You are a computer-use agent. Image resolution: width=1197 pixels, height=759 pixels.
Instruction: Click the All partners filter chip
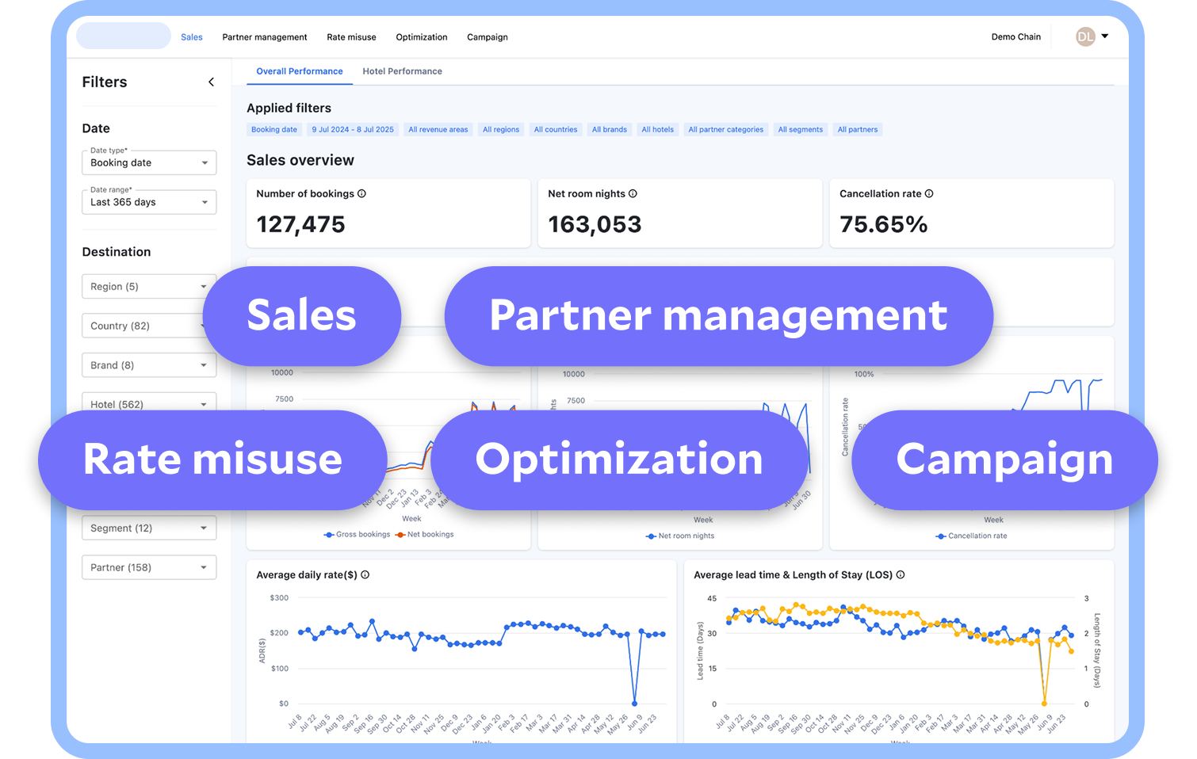pos(858,130)
